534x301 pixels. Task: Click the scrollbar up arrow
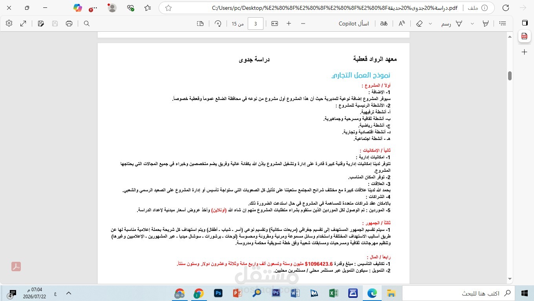[510, 36]
